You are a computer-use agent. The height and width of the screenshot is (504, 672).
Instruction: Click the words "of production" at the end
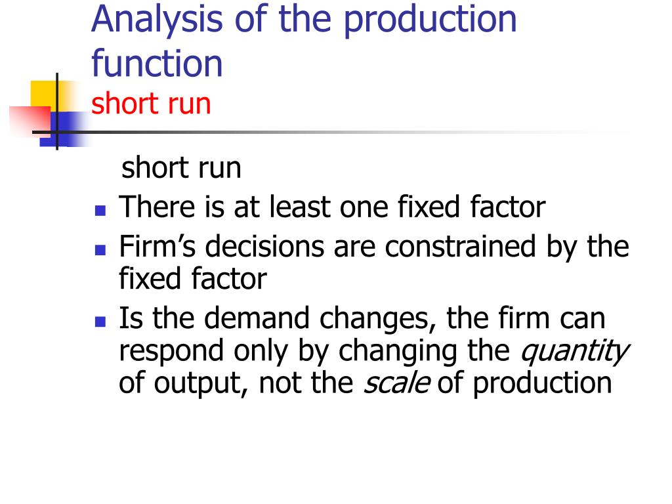(x=525, y=384)
